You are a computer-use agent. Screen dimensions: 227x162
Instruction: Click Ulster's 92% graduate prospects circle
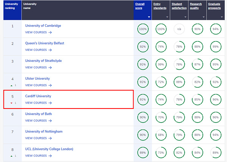pos(216,82)
